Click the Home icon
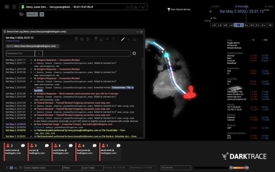 pos(6,6)
